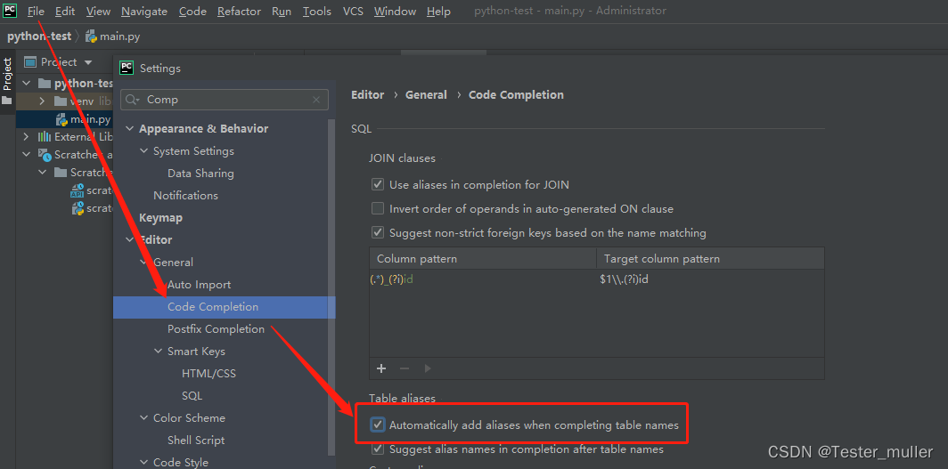The width and height of the screenshot is (948, 469).
Task: Click the Target column pattern header
Action: click(710, 258)
